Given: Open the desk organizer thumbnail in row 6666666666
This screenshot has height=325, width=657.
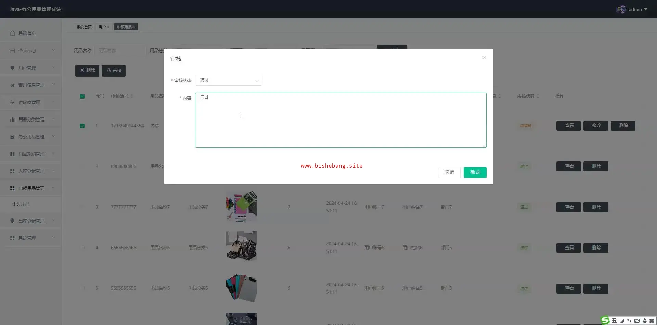Looking at the screenshot, I should coord(242,246).
